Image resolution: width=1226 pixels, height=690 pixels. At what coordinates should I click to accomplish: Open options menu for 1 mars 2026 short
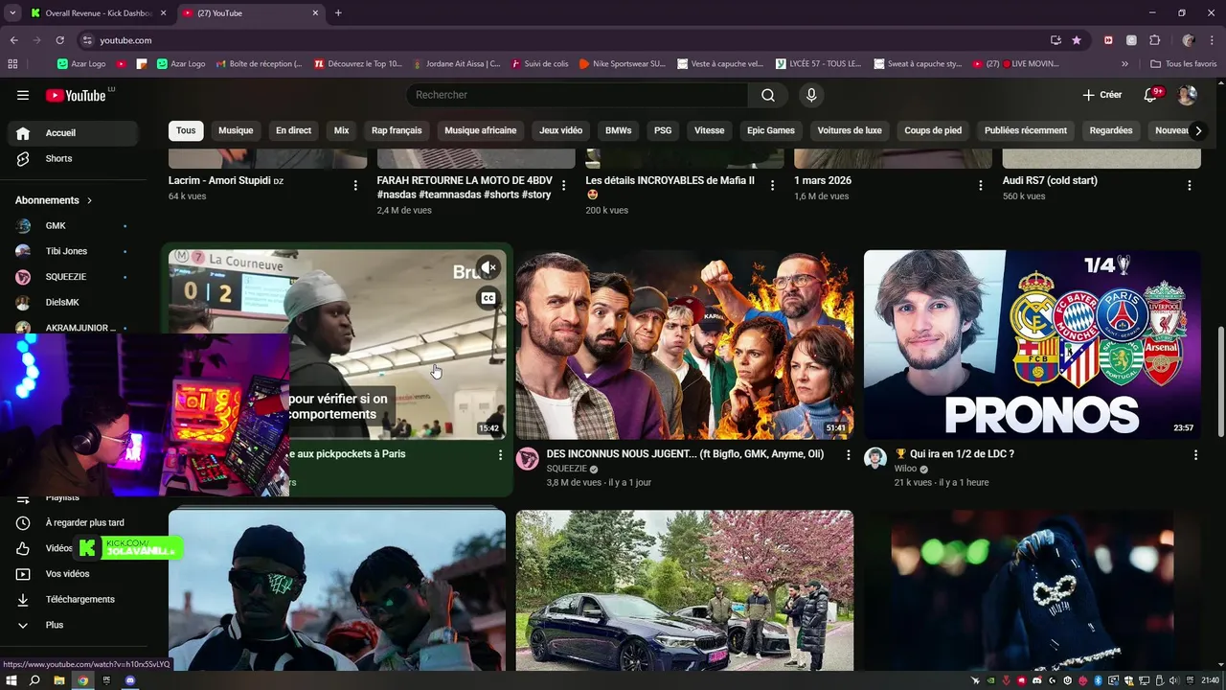[x=981, y=186]
